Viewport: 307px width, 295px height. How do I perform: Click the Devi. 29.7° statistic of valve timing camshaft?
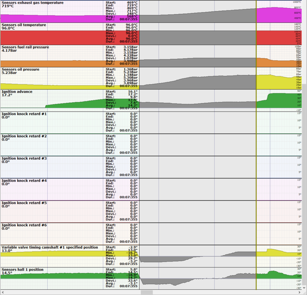(122, 258)
